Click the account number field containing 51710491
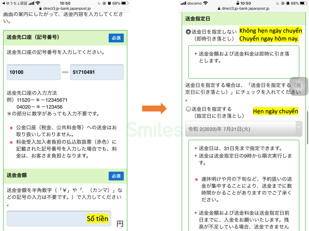 pos(97,72)
